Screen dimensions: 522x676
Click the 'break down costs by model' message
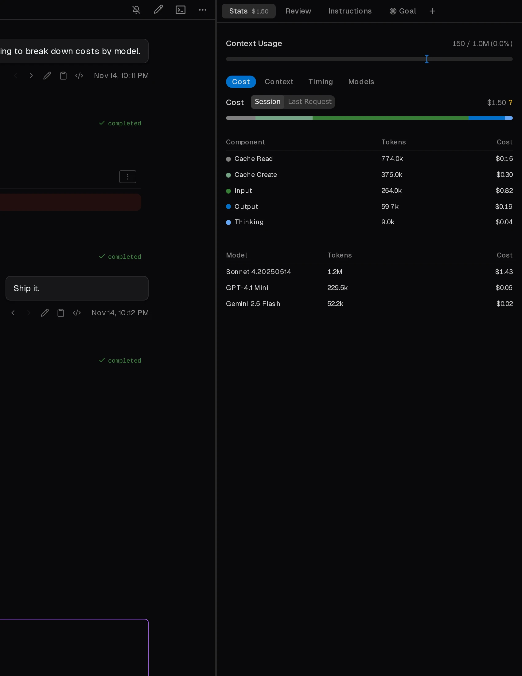74,51
